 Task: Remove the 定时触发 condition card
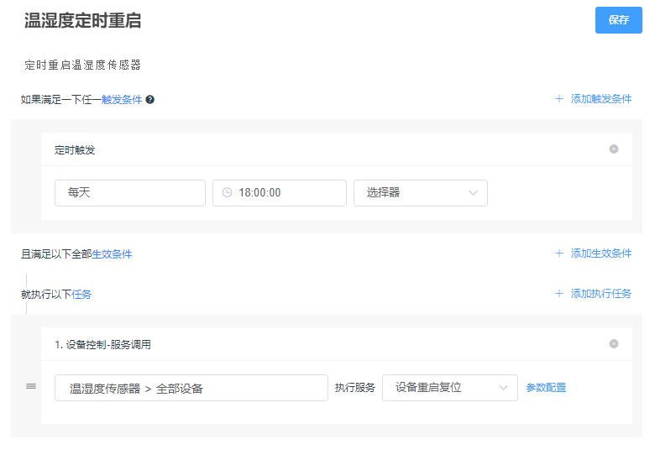[x=614, y=149]
